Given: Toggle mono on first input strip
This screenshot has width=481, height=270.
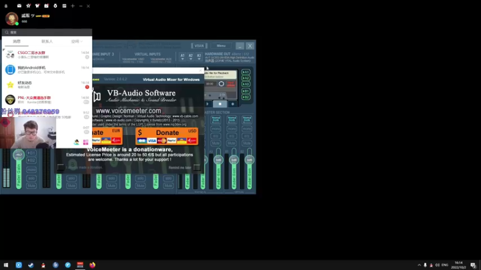Looking at the screenshot, I should click(31, 170).
